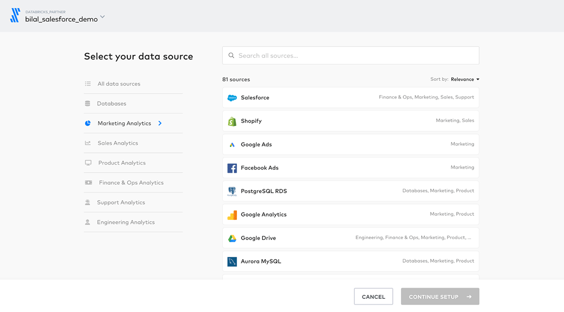564x312 pixels.
Task: Click the Google Drive triangle icon
Action: coord(232,238)
